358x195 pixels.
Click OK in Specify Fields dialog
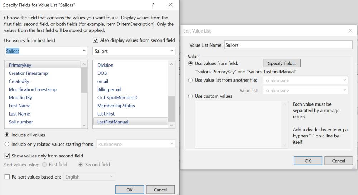point(129,190)
